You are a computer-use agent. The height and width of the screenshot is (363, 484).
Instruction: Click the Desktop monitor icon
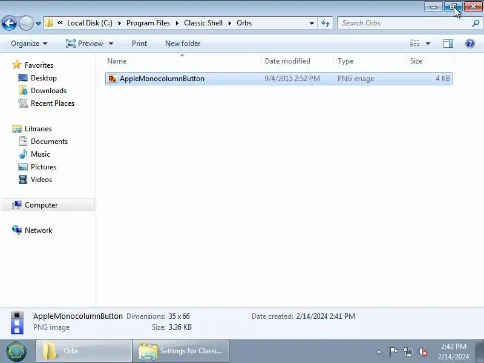pos(23,78)
